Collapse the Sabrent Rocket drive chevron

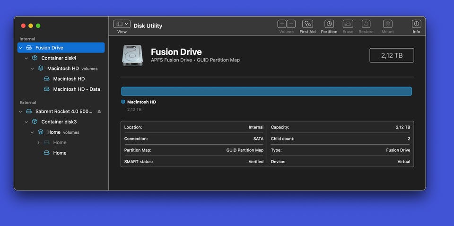coord(20,112)
